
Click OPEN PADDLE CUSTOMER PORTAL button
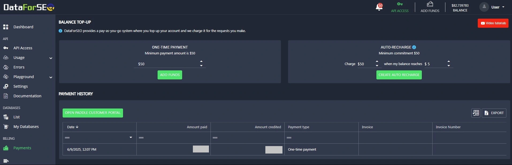click(x=93, y=113)
